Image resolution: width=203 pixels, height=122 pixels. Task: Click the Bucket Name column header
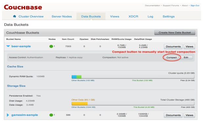pos(13,39)
